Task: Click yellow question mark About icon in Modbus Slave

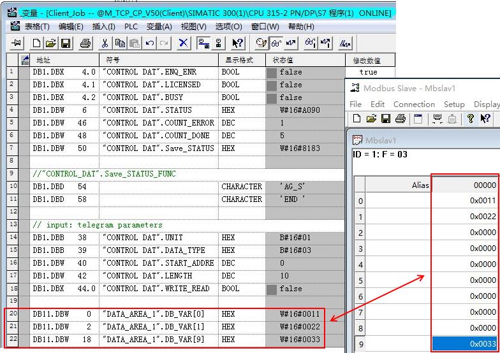Action: (471, 119)
